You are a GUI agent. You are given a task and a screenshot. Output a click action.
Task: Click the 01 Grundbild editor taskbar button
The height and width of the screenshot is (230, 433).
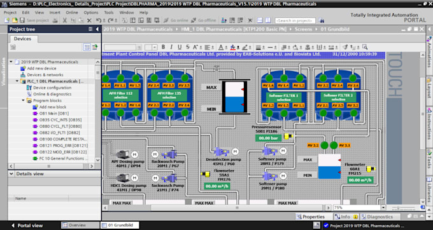(120, 226)
